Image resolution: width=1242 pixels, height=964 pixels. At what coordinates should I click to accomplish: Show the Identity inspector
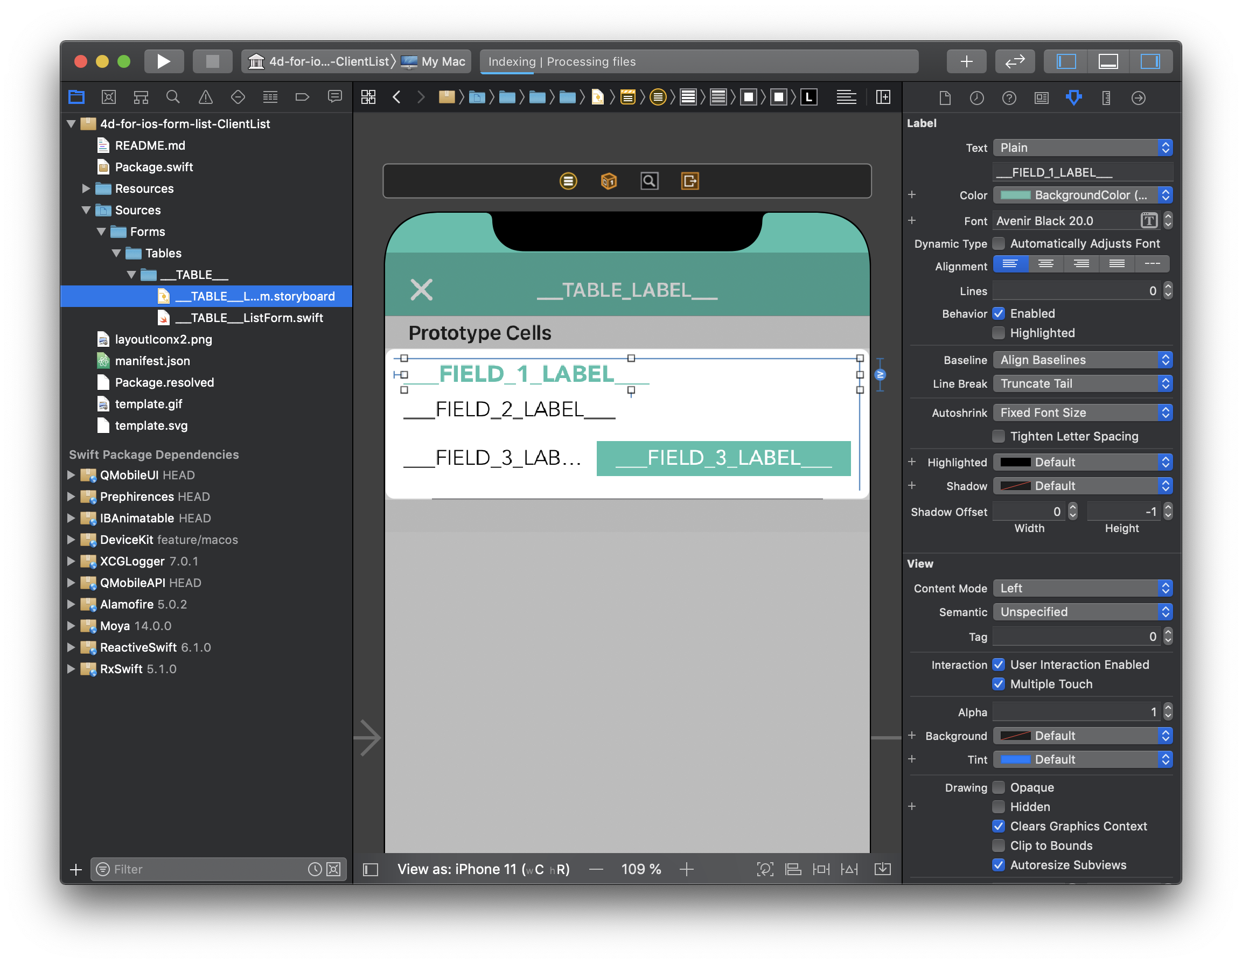pos(1041,98)
